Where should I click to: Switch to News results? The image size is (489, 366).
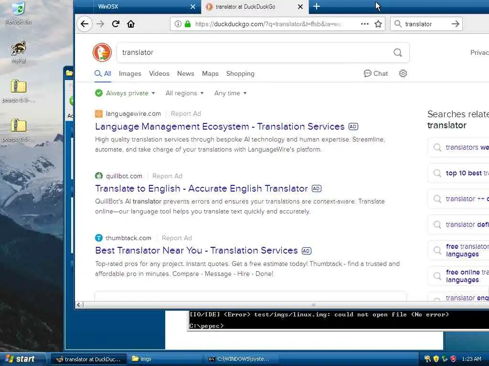(x=186, y=74)
